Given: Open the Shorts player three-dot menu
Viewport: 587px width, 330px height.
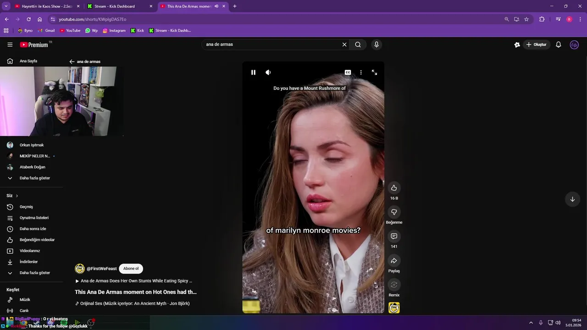Looking at the screenshot, I should 361,72.
